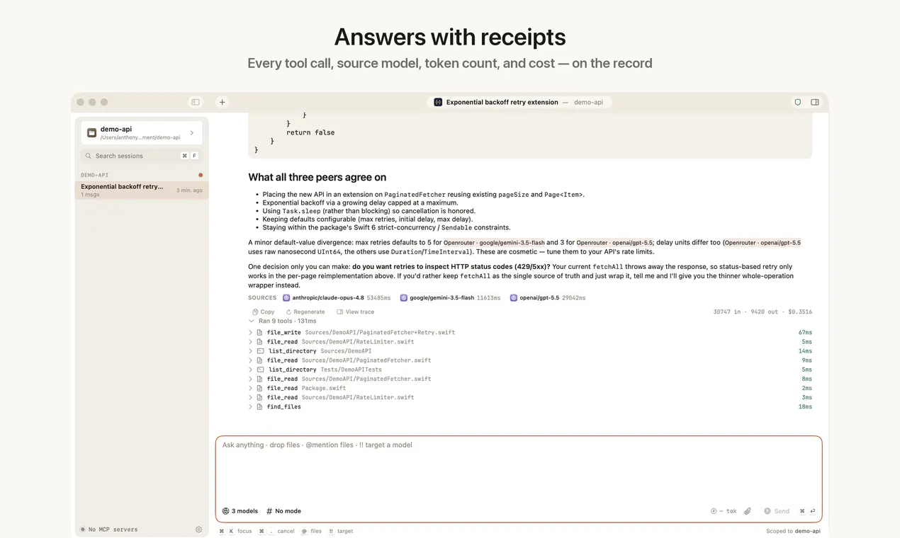Click the file icon beside find_files
Screen dimensions: 900x538
pyautogui.click(x=260, y=406)
